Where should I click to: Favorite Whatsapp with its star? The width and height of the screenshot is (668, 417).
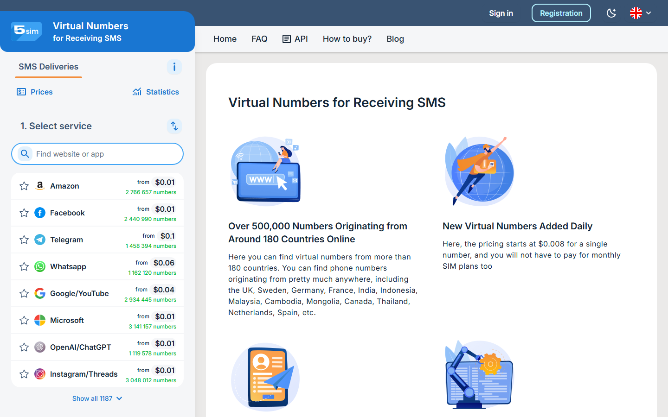pyautogui.click(x=24, y=267)
